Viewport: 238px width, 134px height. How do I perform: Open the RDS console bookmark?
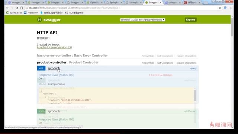click(74, 13)
